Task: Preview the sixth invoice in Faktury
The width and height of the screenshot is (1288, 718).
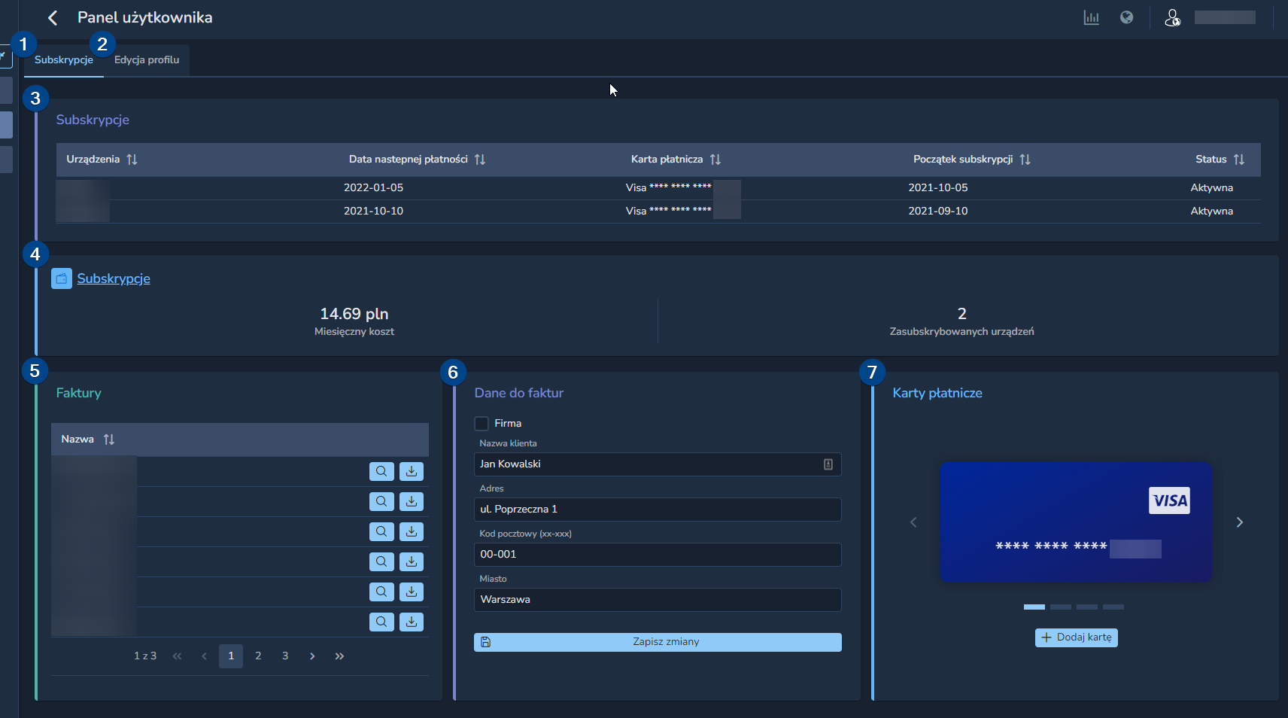Action: [381, 622]
